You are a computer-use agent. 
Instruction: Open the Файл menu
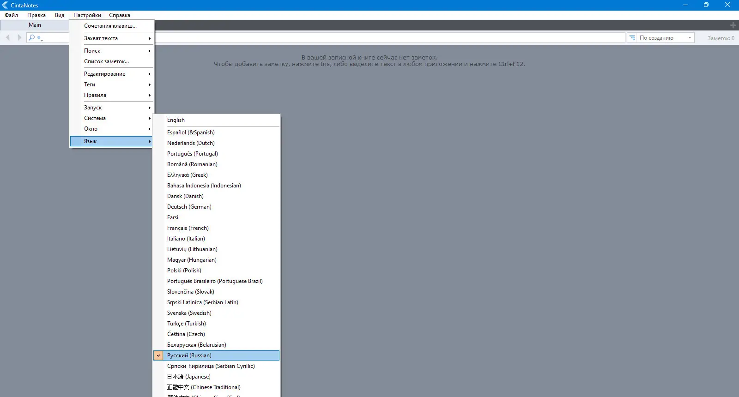coord(12,15)
